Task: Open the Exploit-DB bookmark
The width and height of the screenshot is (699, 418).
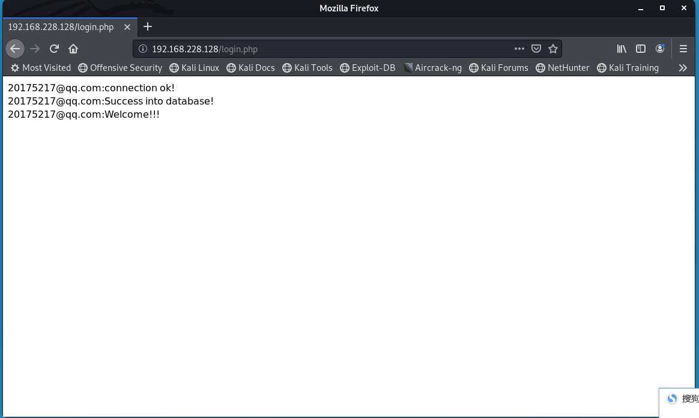Action: point(368,68)
